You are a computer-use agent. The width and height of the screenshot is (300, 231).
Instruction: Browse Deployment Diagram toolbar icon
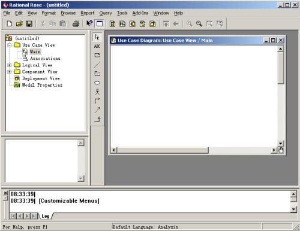152,24
